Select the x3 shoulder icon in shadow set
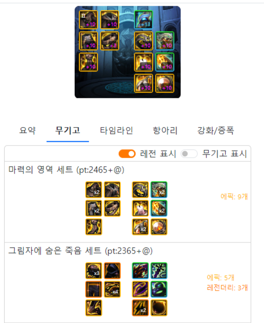The width and height of the screenshot is (264, 323). point(94,271)
